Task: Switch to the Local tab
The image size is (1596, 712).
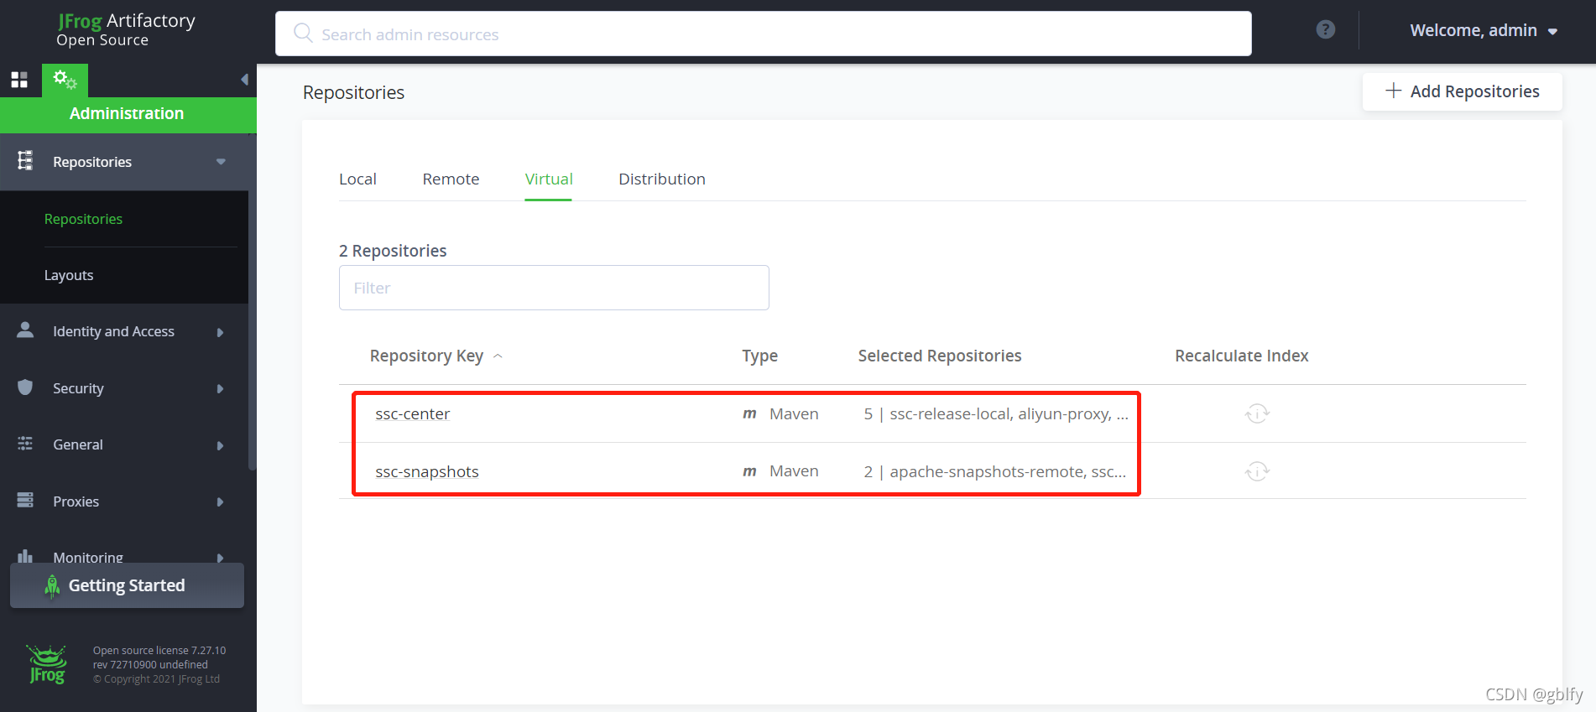Action: pyautogui.click(x=357, y=179)
